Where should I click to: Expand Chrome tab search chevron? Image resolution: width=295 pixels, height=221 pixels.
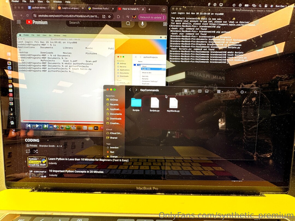(x=164, y=9)
